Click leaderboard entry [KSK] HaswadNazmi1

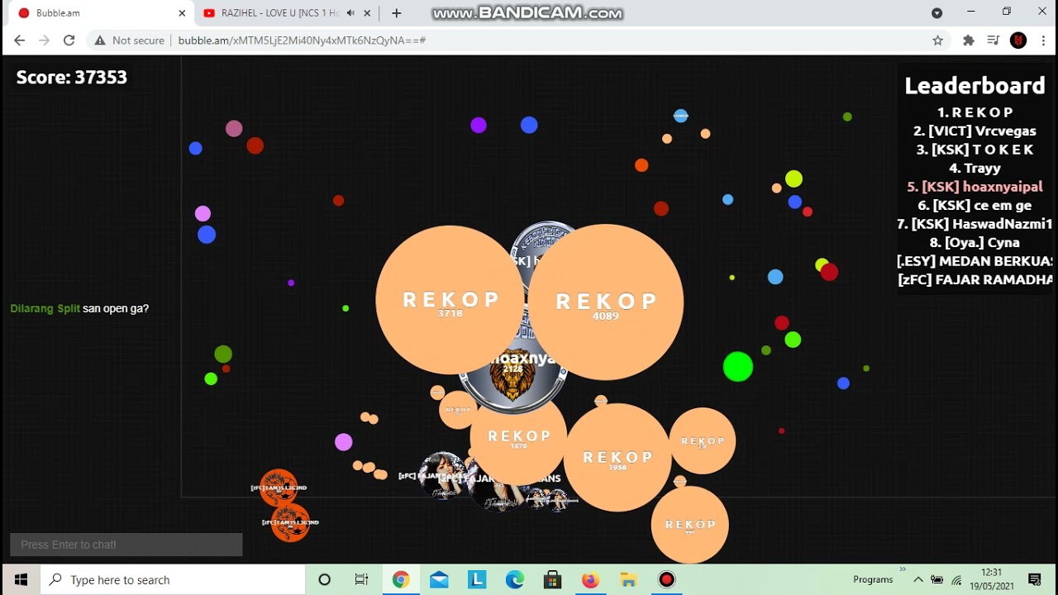tap(975, 224)
